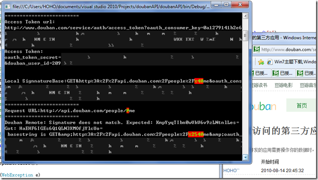The image size is (318, 180).
Task: Click the IE address bar URL field
Action: [288, 49]
